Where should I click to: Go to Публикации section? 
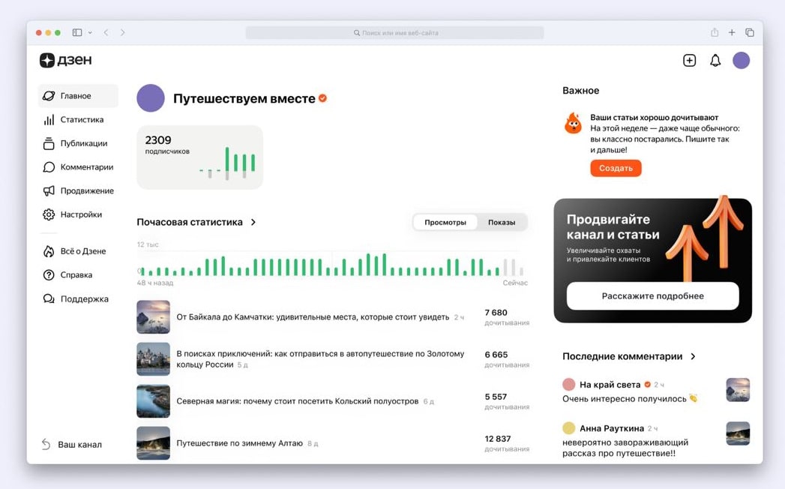tap(75, 143)
